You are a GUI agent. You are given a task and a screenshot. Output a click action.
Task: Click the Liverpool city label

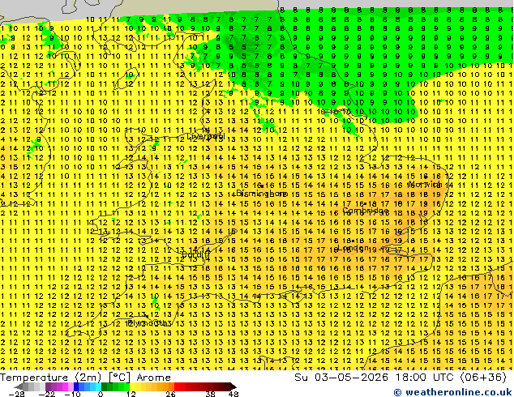tap(206, 136)
